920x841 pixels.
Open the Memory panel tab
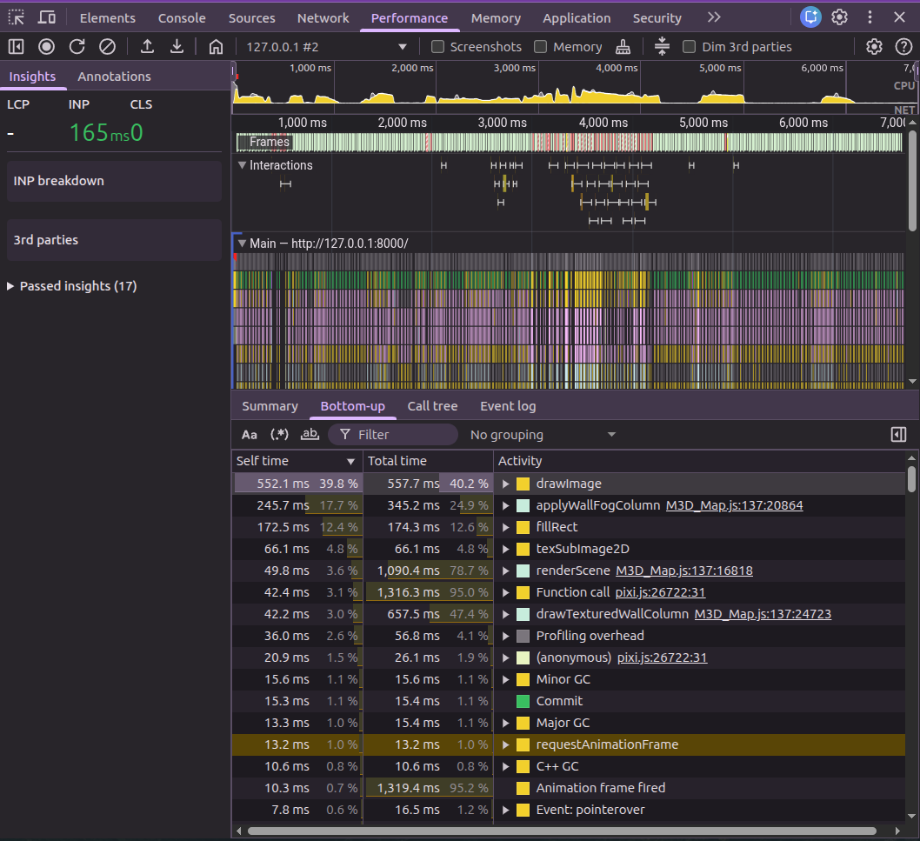(496, 18)
